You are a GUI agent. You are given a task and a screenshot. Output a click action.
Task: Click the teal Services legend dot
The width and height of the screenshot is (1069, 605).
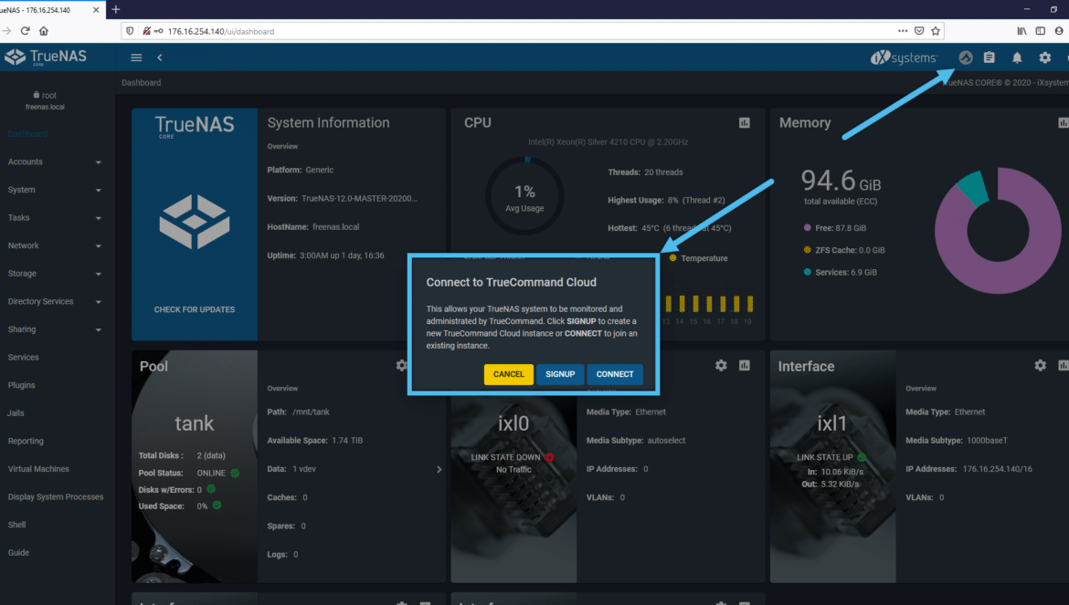[807, 272]
